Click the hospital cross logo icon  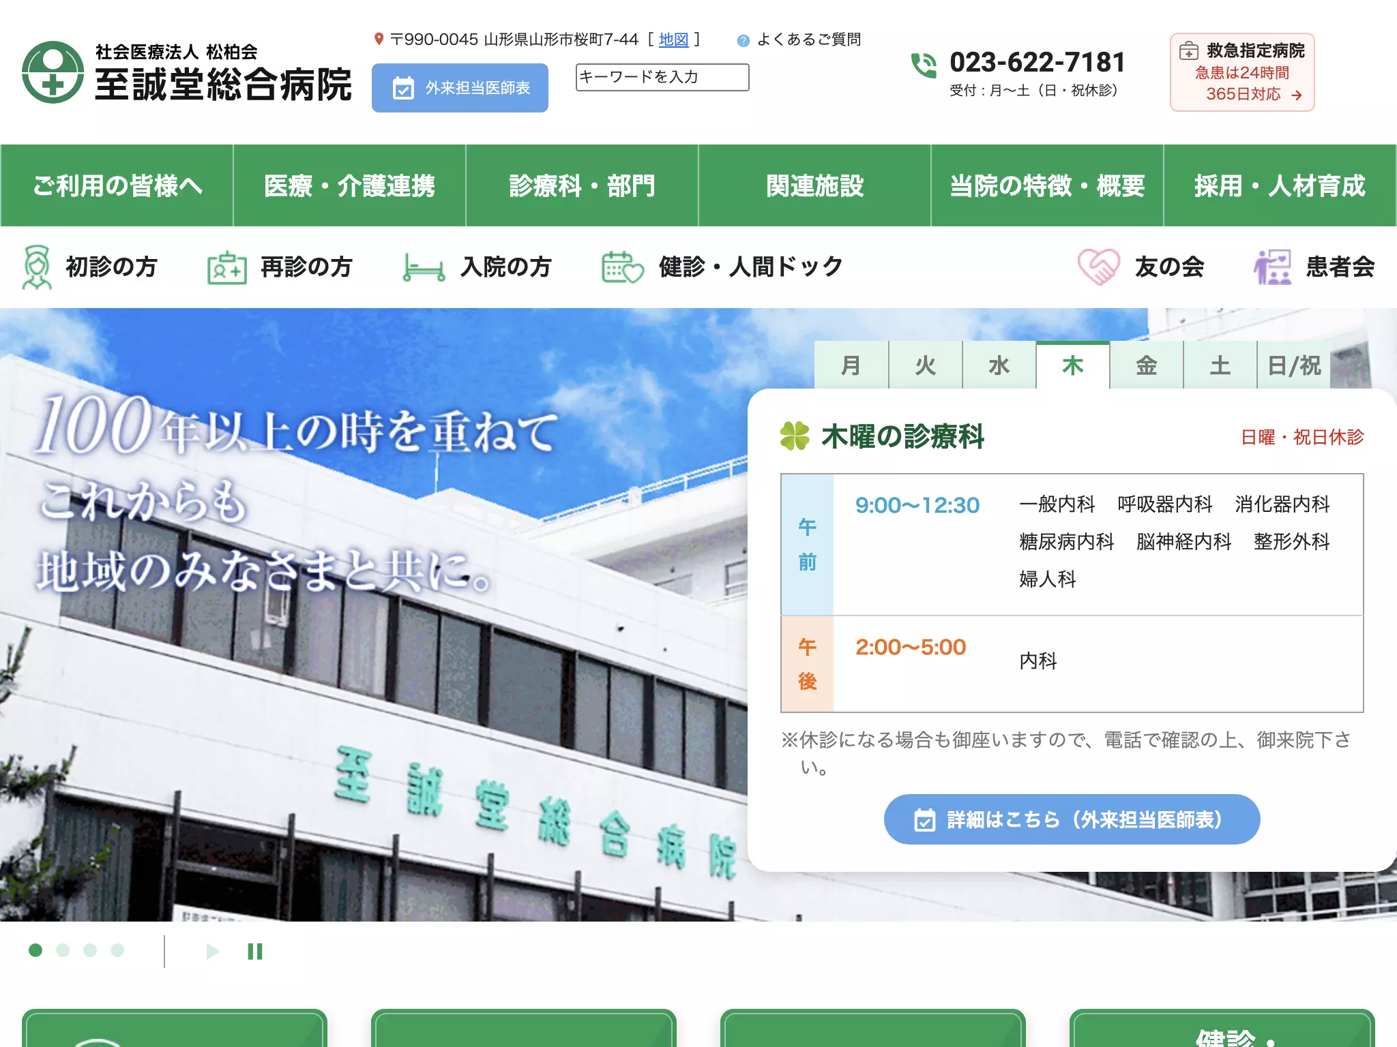click(53, 72)
